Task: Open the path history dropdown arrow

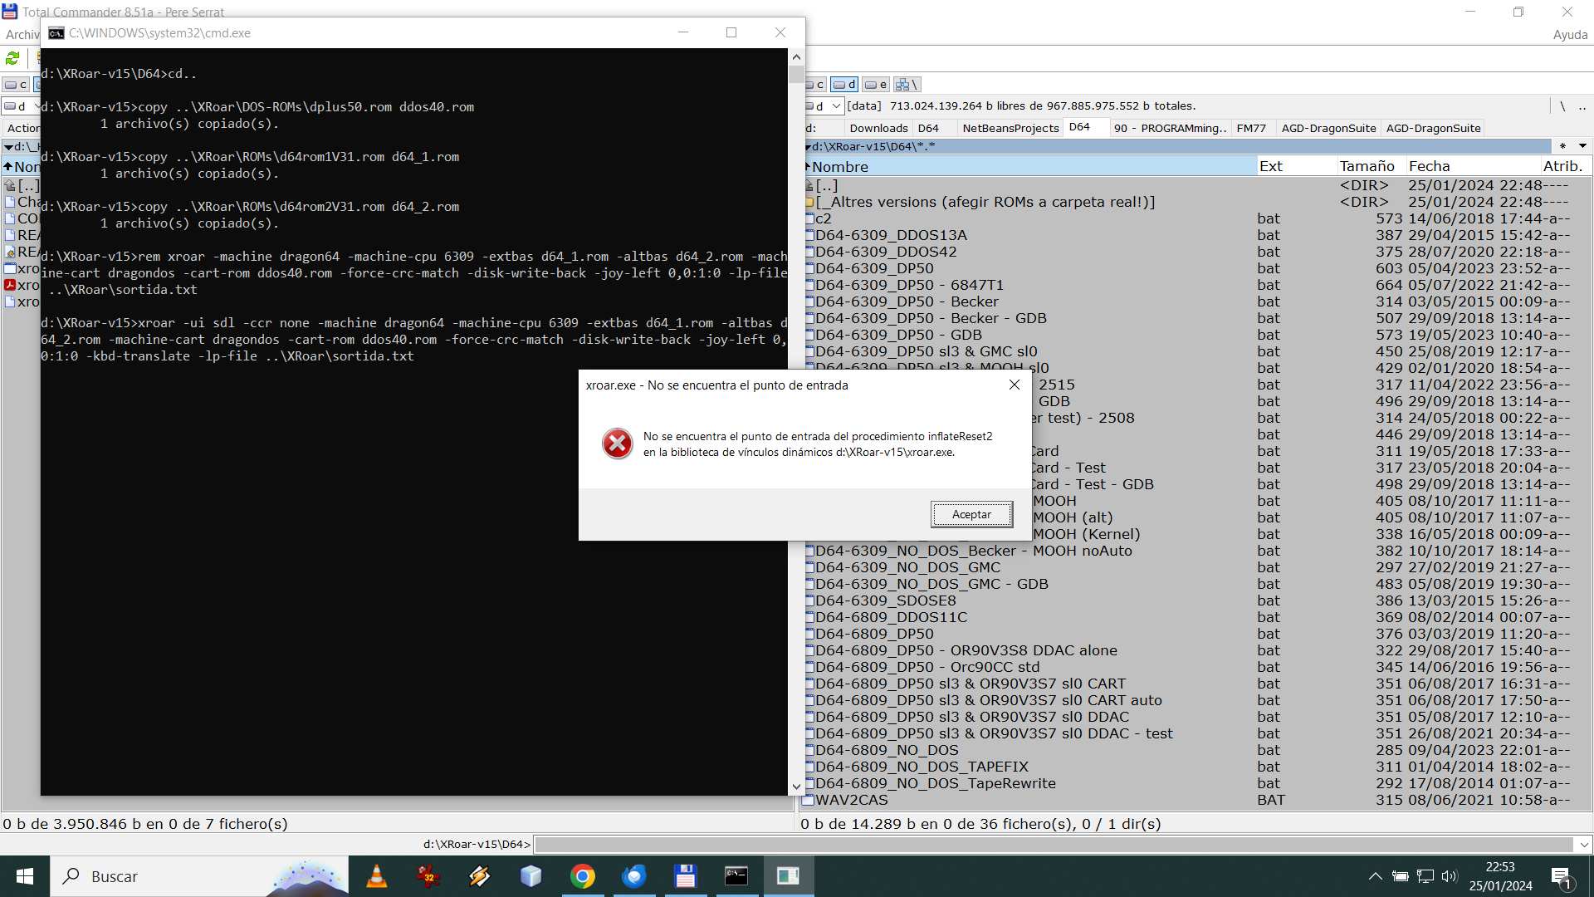Action: [x=1582, y=146]
